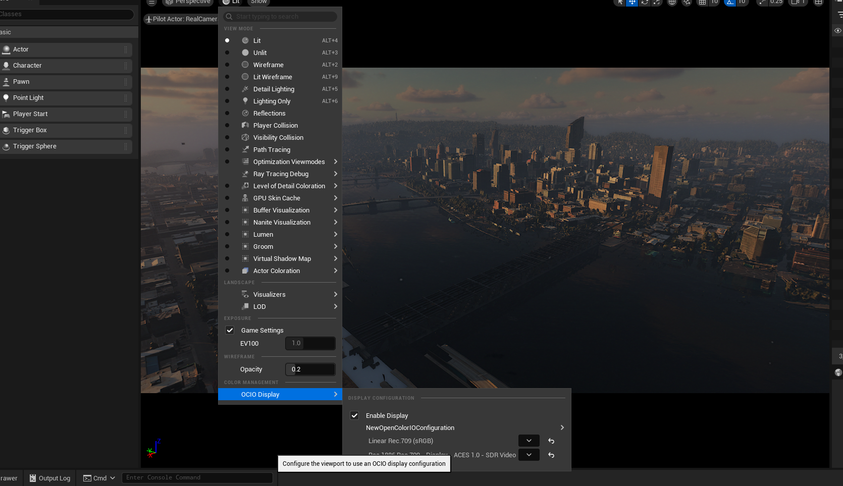Toggle the Enable Display checkbox
Image resolution: width=843 pixels, height=486 pixels.
(354, 415)
